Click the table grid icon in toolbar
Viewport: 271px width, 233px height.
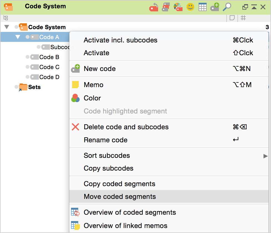tap(202, 7)
